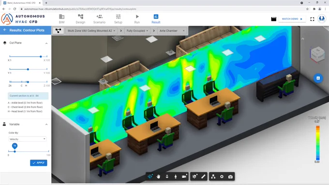
Task: Select the Result tab
Action: click(x=156, y=19)
